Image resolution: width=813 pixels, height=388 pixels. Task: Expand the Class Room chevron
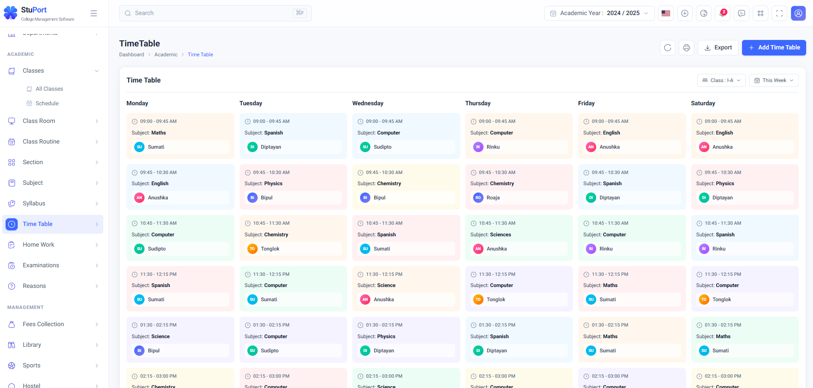click(x=97, y=121)
